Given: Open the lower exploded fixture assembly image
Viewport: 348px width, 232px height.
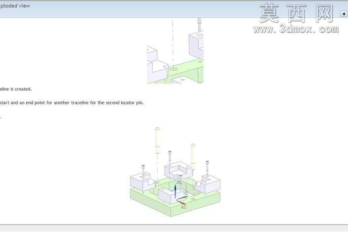Looking at the screenshot, I should (175, 172).
